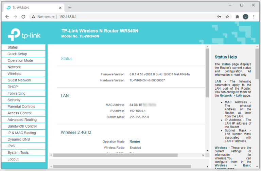
Task: Click help panel scroll down arrow
Action: point(257,167)
